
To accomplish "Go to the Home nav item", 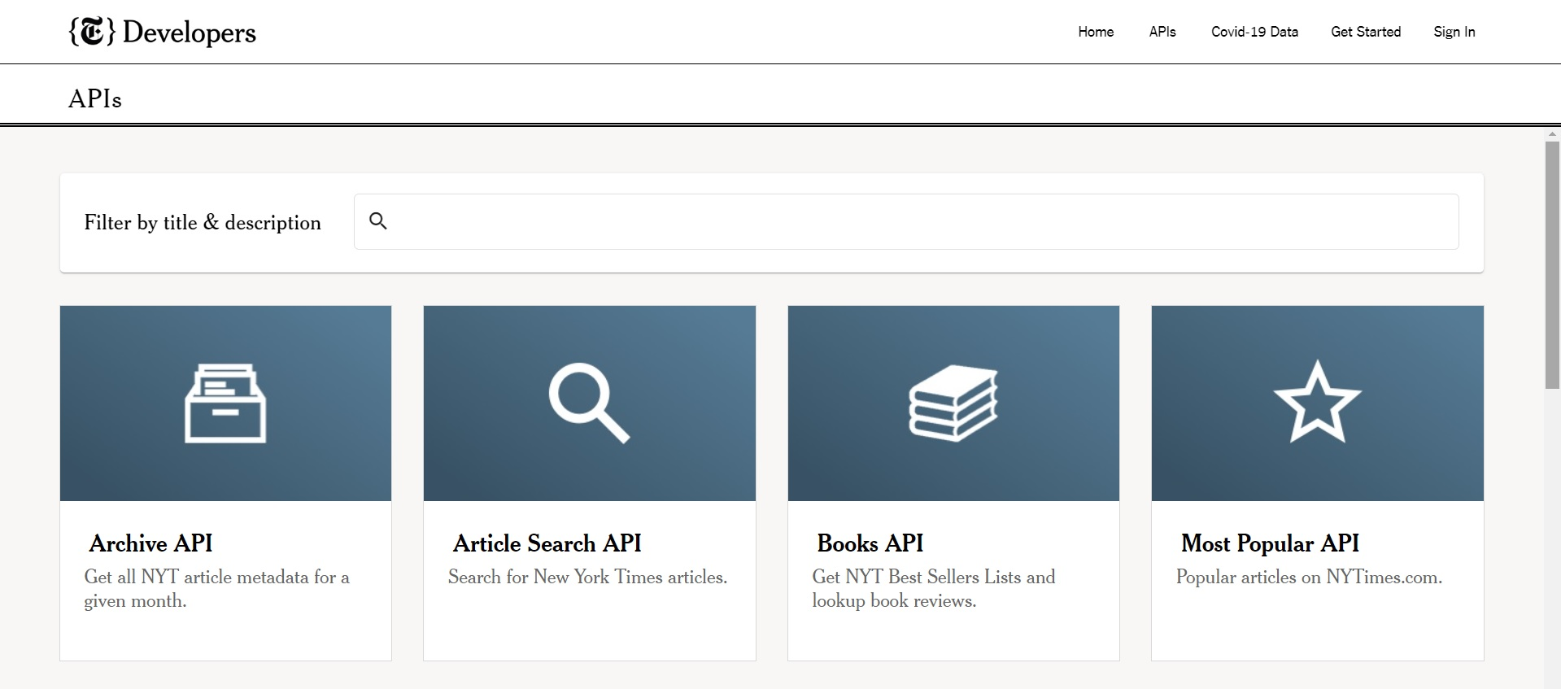I will [1096, 32].
